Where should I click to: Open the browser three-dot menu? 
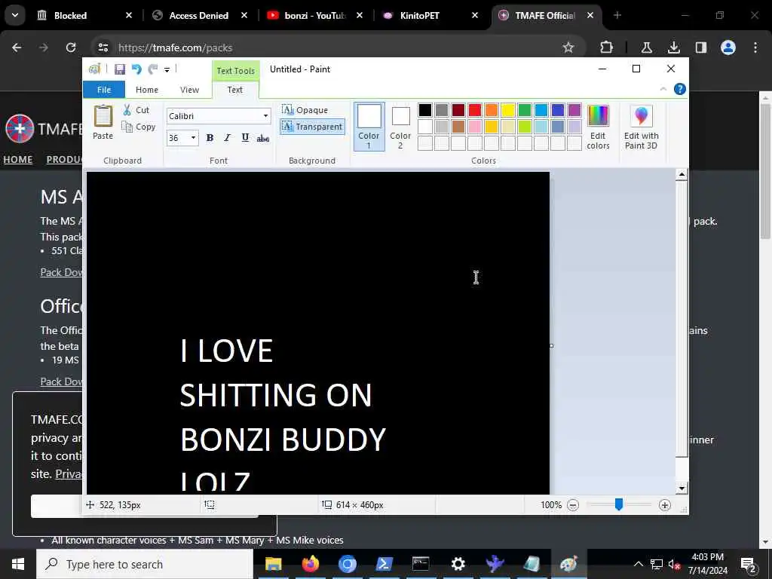(x=755, y=47)
